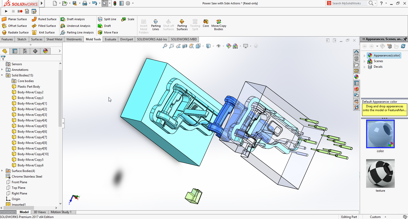Viewport: 408px width, 219px height.
Task: Open the Parting Lines tool
Action: coord(156,25)
